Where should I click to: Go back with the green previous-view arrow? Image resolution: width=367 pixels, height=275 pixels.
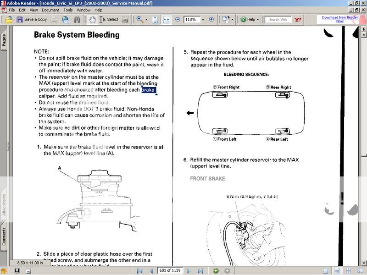click(216, 270)
